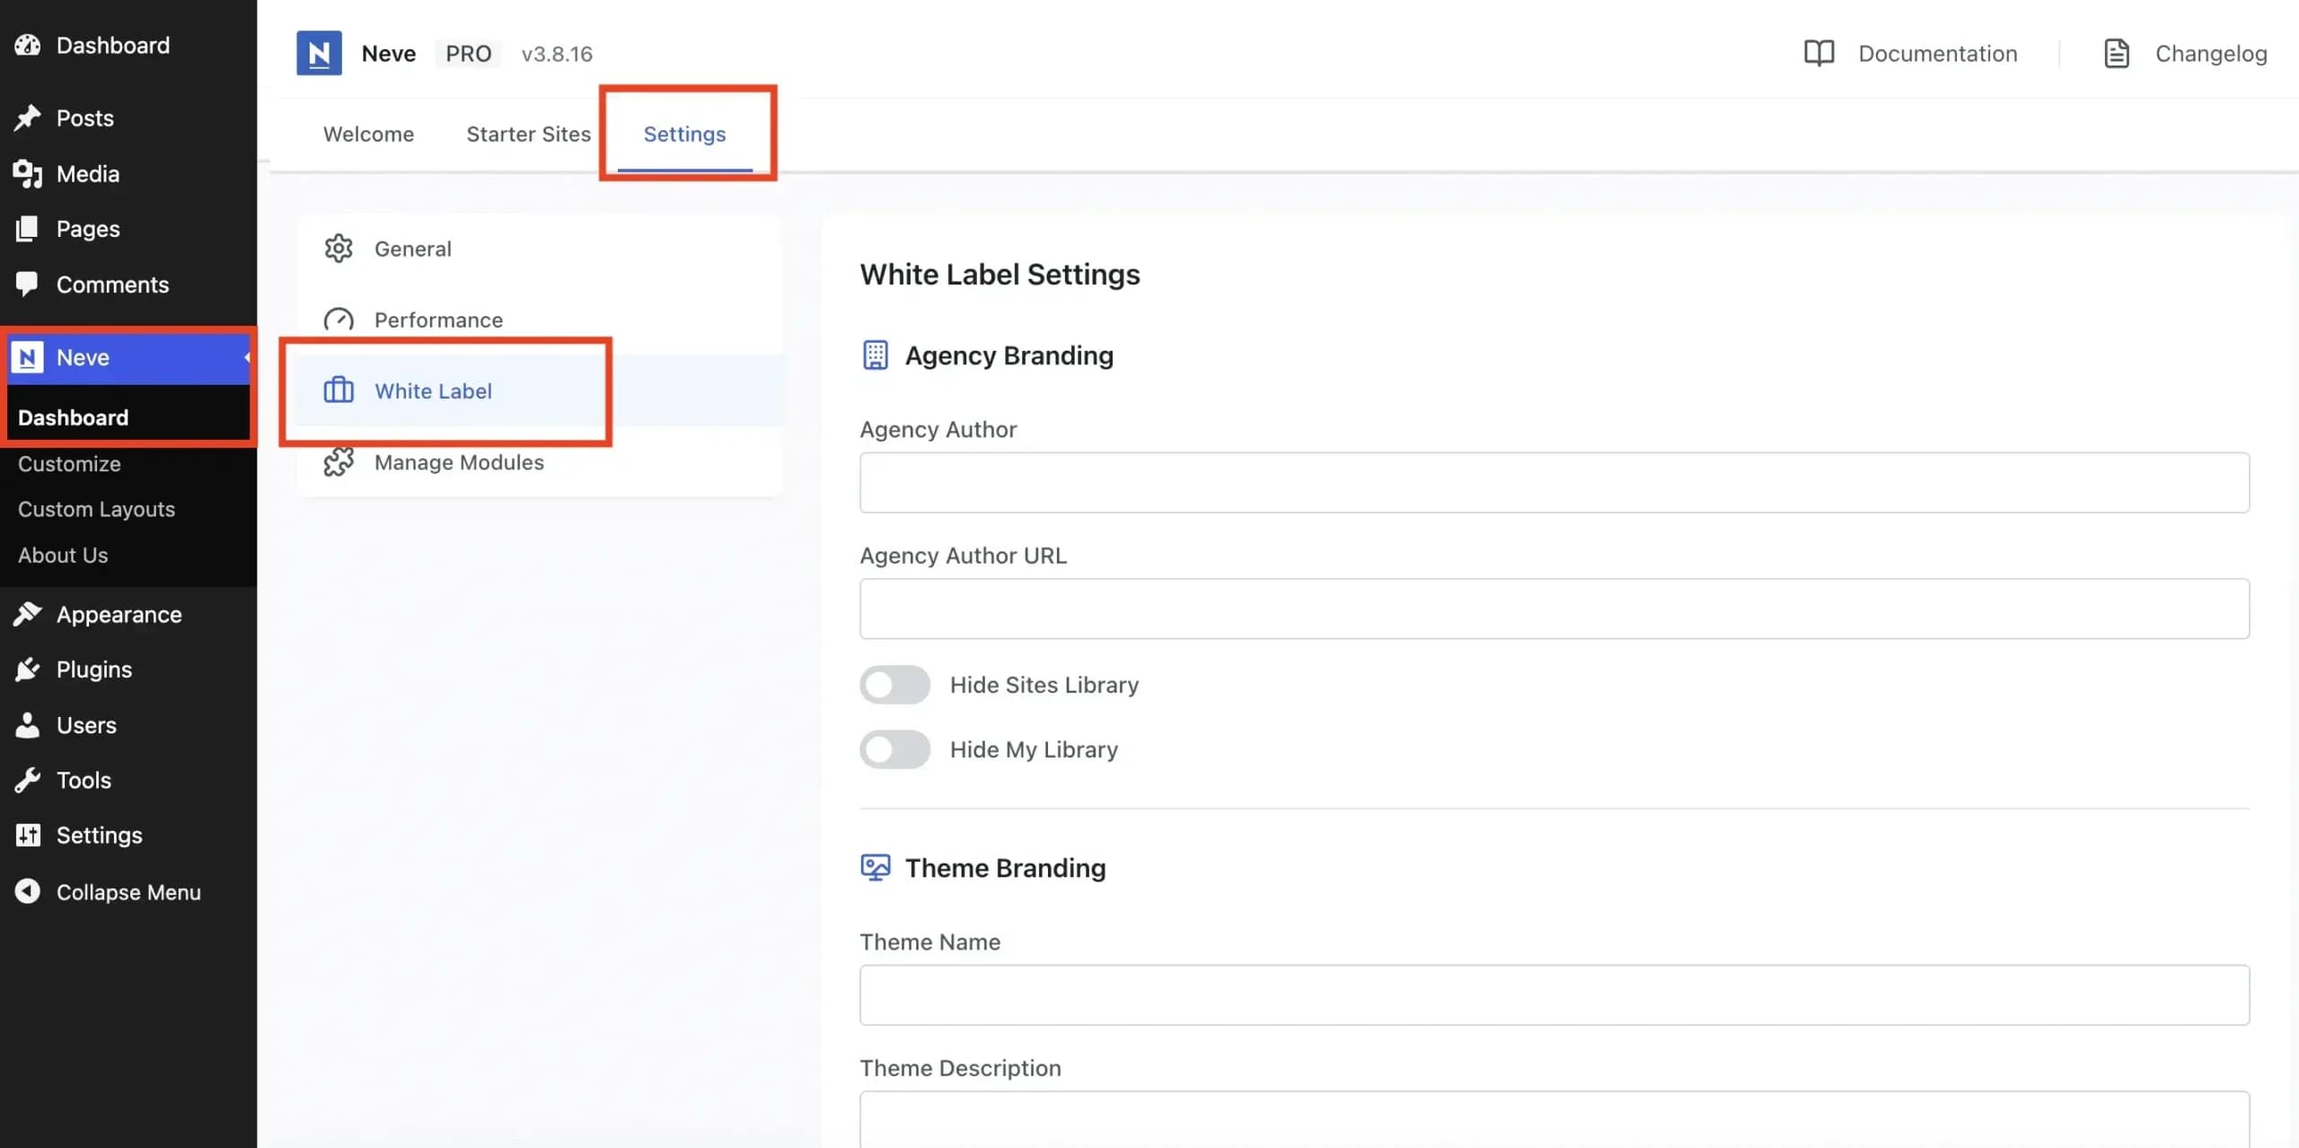The height and width of the screenshot is (1148, 2299).
Task: Click the Plugins plug icon
Action: pyautogui.click(x=28, y=670)
